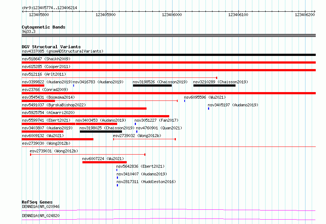
Task: Click the nsv3405197 (Audano2019) label
Action: pos(233,105)
